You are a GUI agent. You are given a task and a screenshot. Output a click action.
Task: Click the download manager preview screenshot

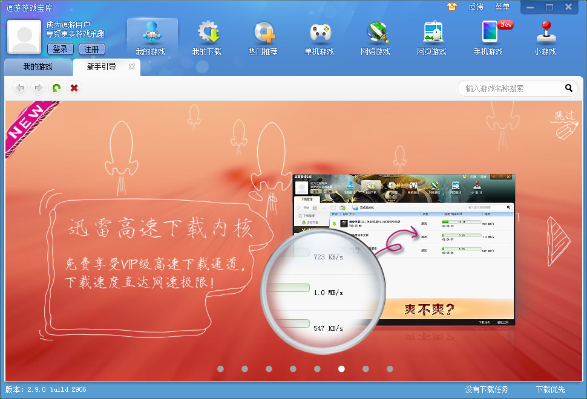pos(404,250)
